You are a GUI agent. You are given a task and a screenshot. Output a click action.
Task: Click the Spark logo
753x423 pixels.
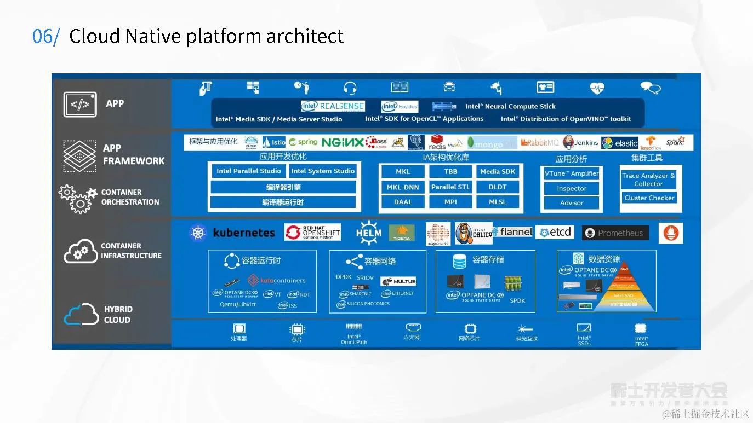coord(675,142)
